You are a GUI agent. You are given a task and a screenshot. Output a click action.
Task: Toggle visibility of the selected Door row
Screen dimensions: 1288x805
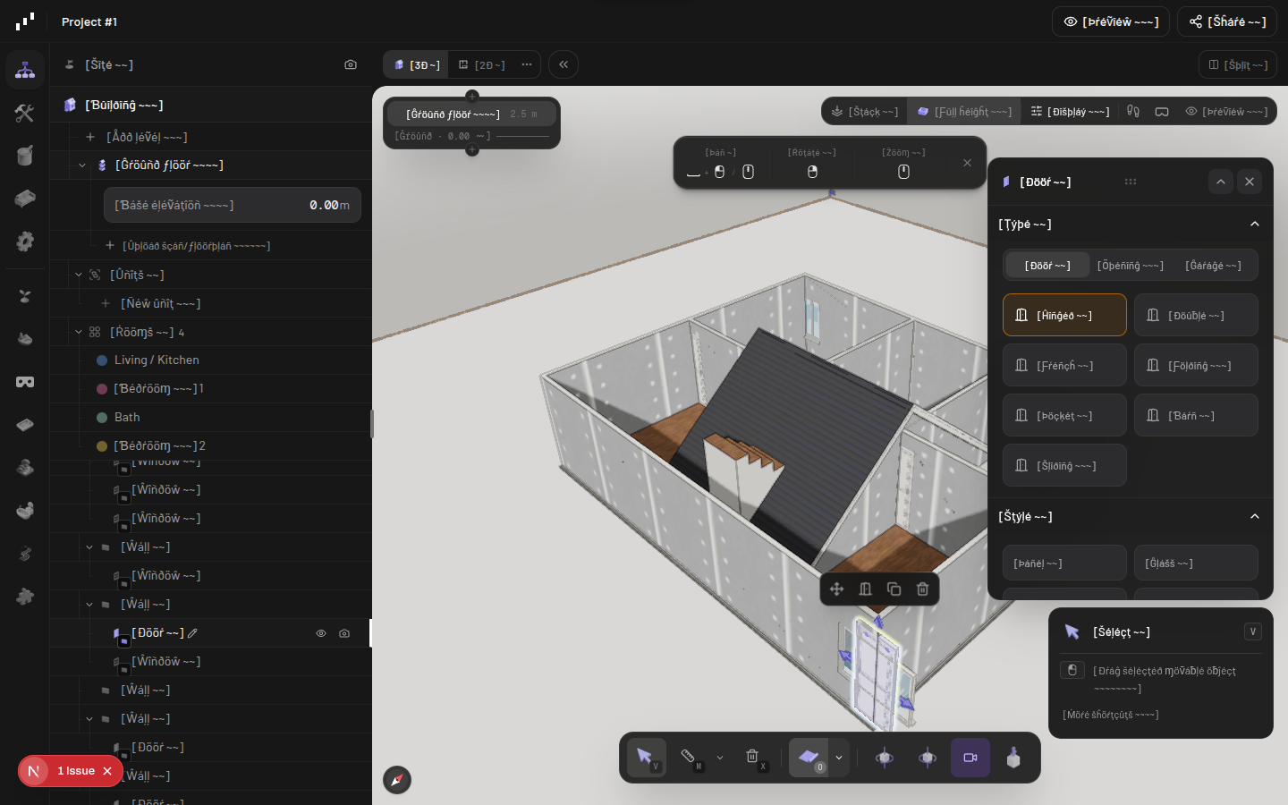[321, 633]
